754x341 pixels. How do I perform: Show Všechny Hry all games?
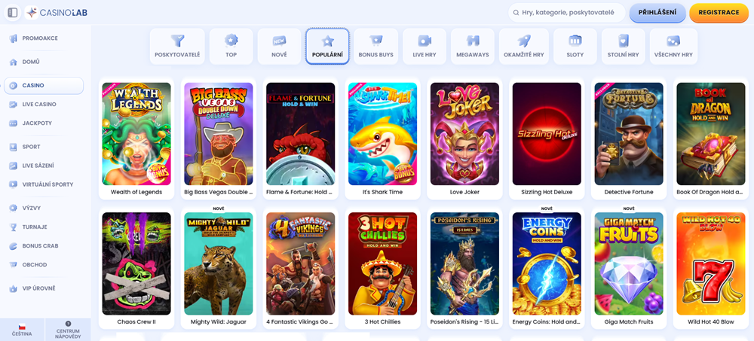673,46
